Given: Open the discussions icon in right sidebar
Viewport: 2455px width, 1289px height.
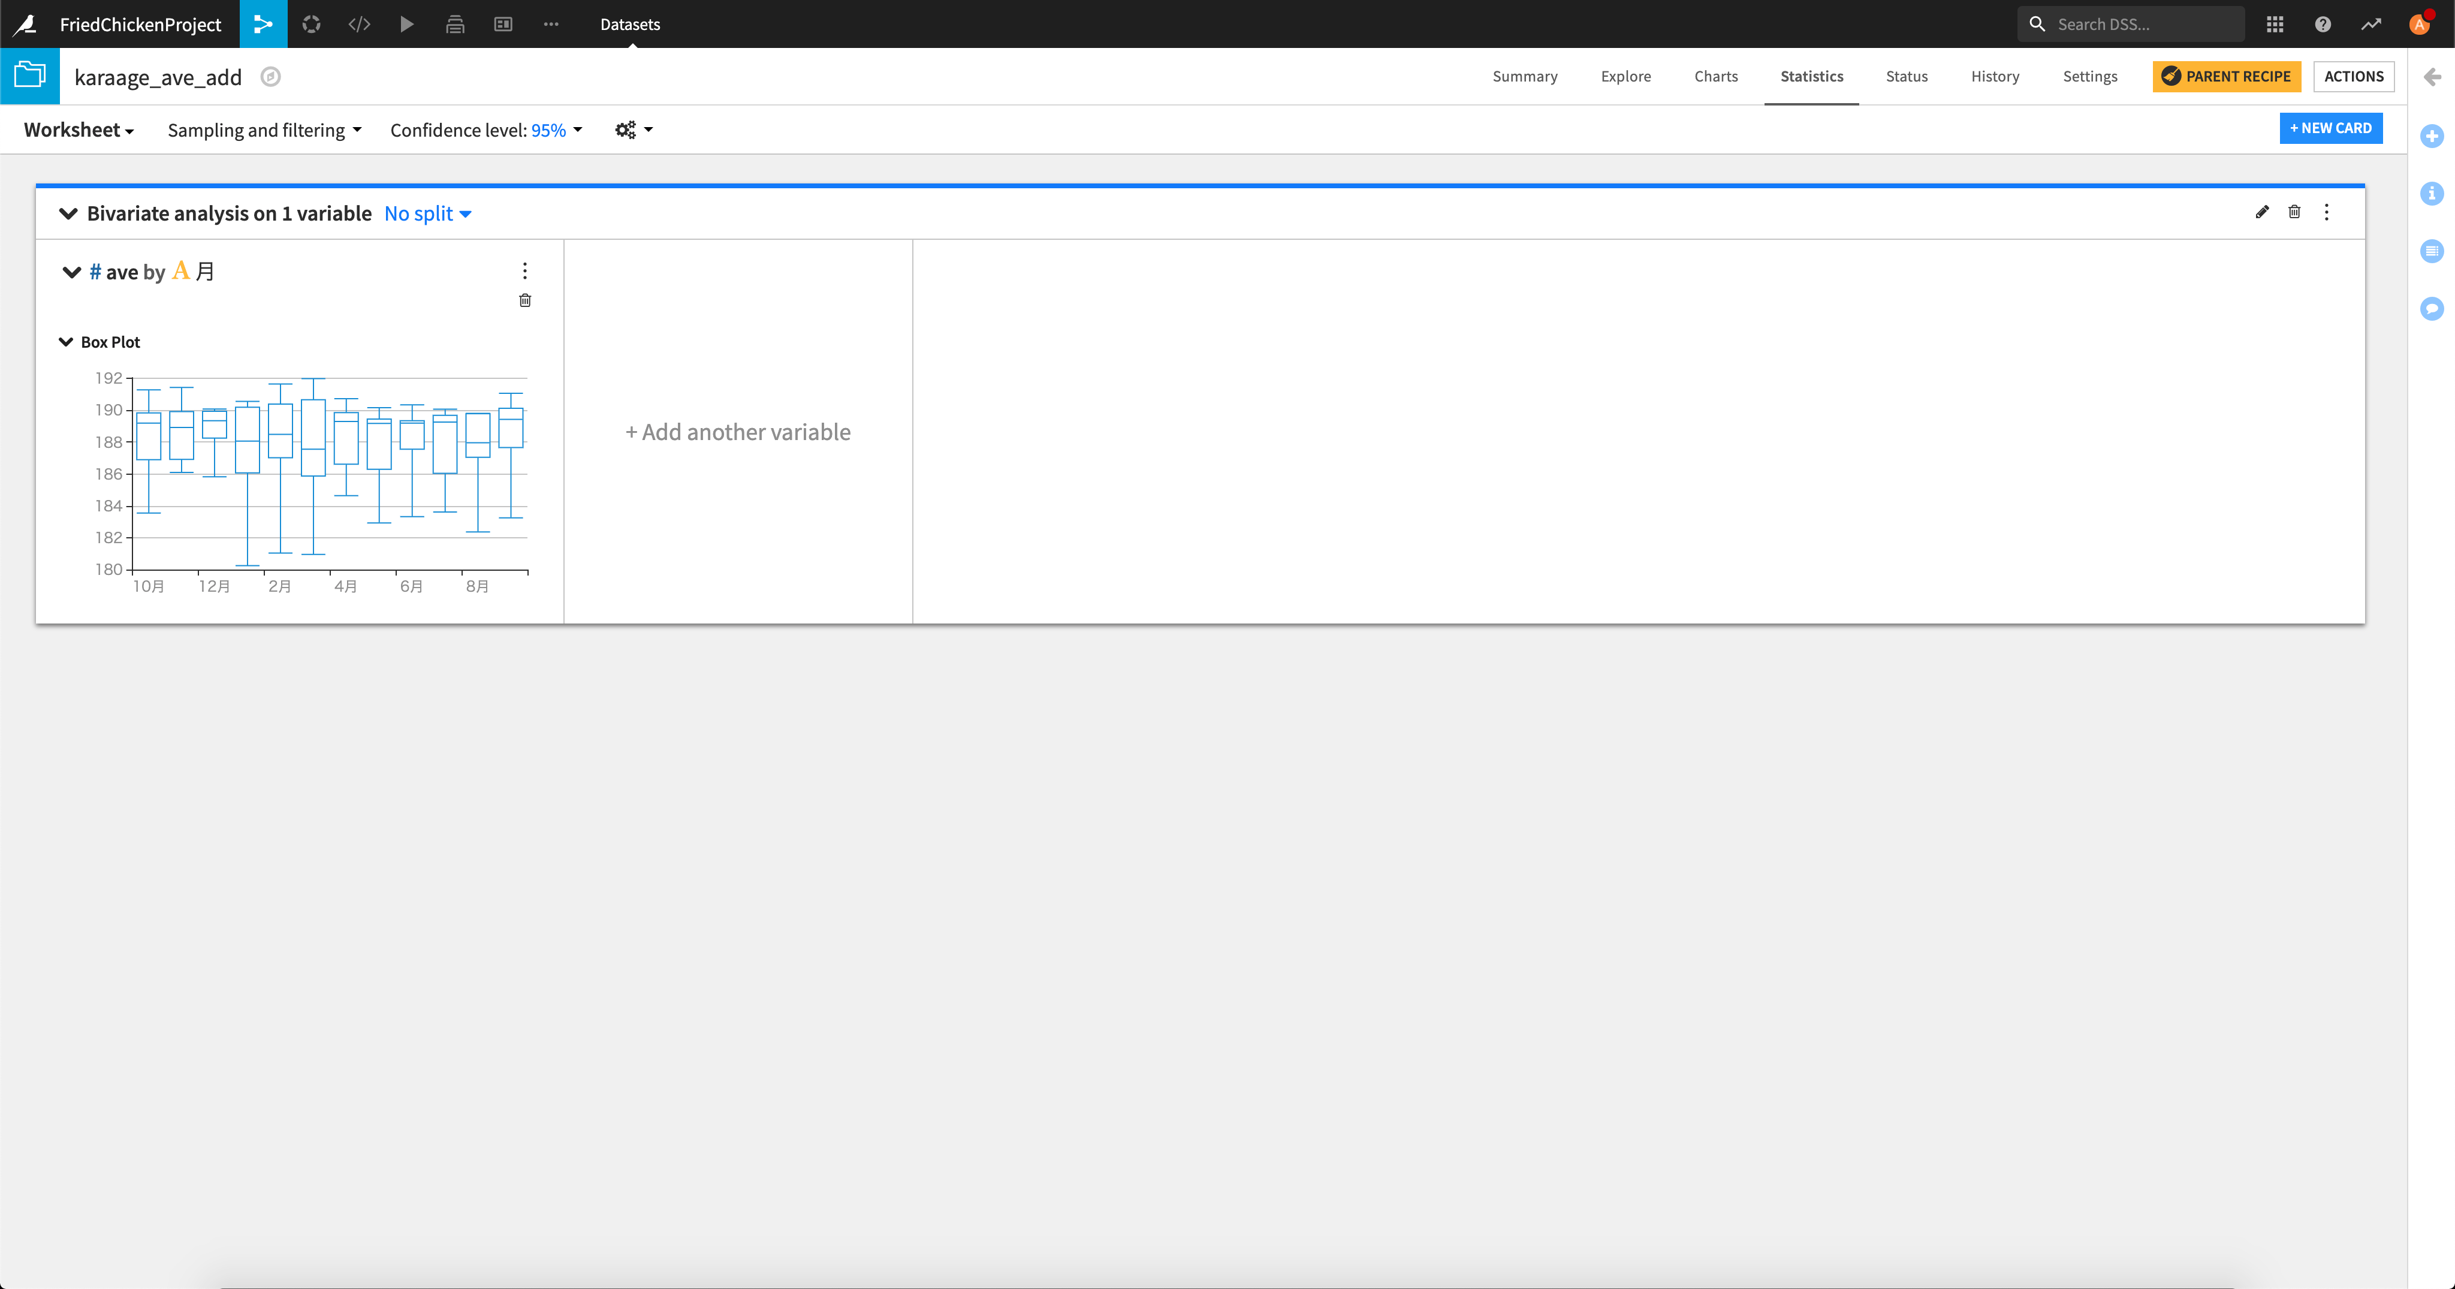Looking at the screenshot, I should (2432, 308).
